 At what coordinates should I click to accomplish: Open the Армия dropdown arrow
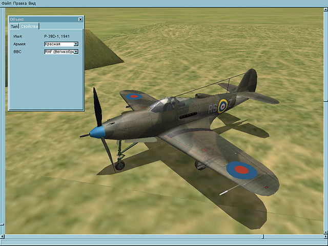(76, 44)
